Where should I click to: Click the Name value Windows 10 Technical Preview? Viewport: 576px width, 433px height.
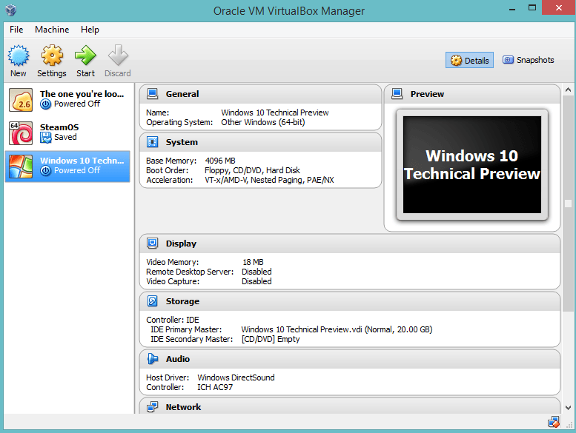(275, 113)
